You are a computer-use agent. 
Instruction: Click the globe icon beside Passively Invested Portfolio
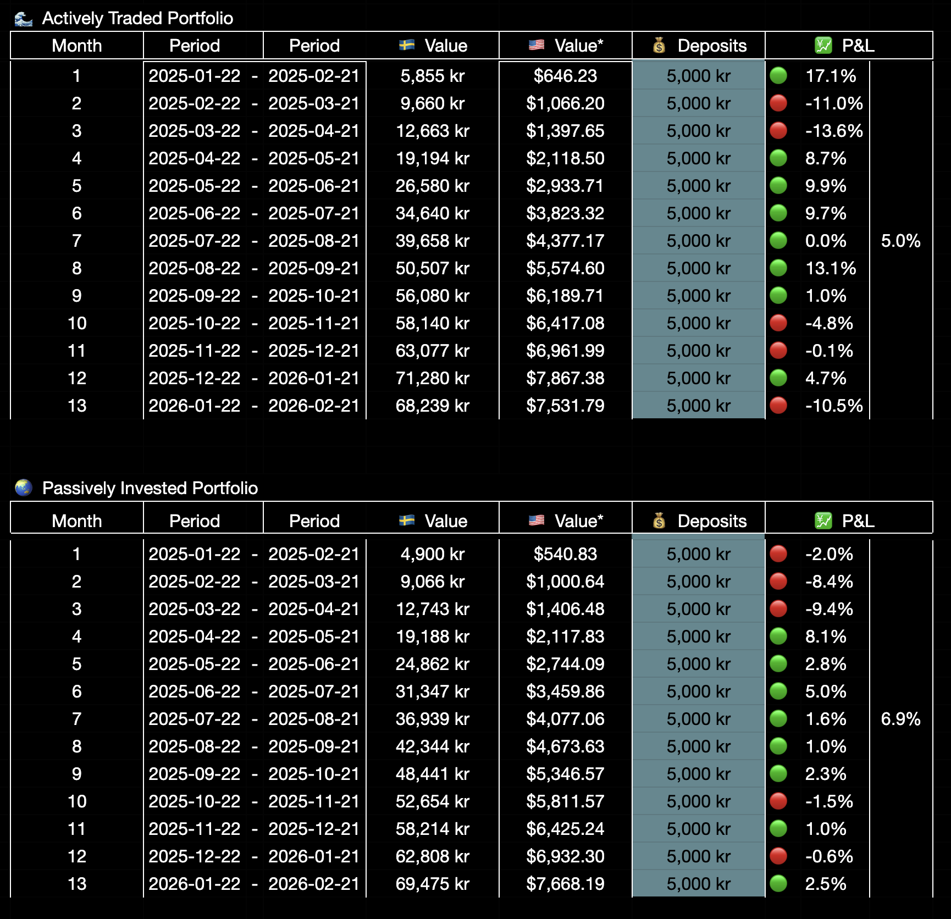click(x=23, y=487)
